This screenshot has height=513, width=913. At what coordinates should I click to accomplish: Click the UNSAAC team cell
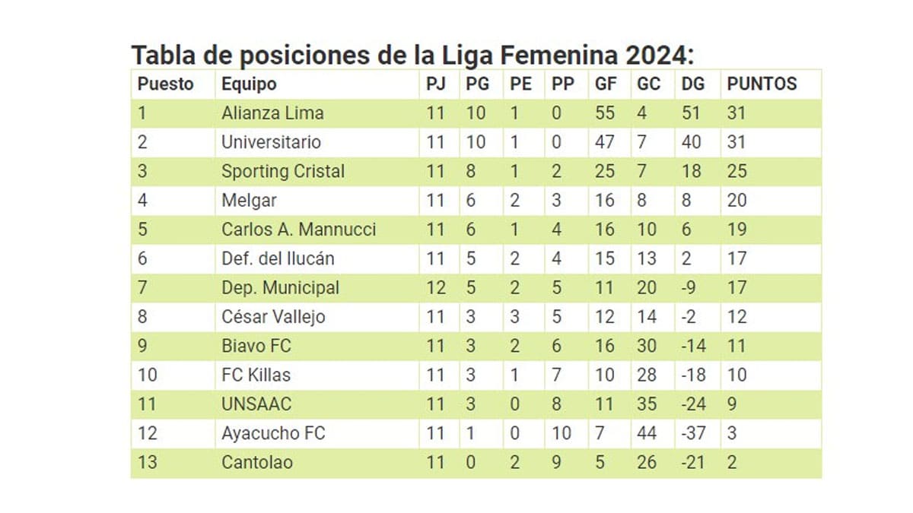[x=256, y=404]
